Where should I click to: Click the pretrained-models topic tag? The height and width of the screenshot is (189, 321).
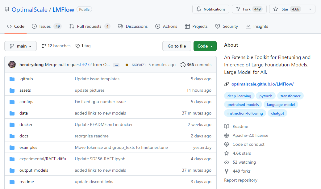[243, 104]
